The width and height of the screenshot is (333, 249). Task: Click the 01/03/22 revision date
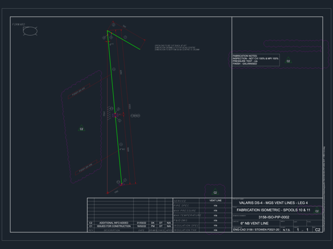click(x=141, y=223)
